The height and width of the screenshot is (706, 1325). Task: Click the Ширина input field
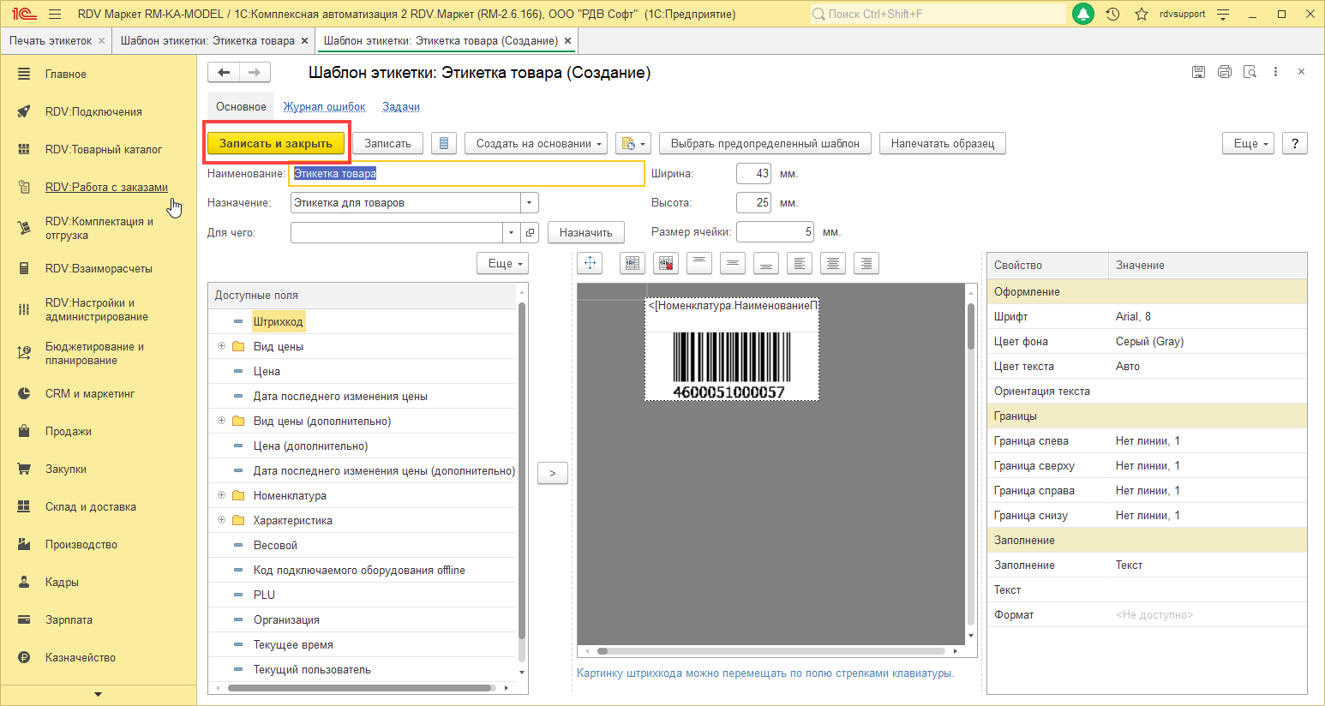coord(753,174)
